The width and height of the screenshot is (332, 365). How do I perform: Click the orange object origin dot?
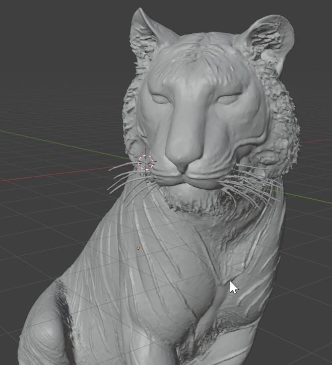(x=138, y=248)
